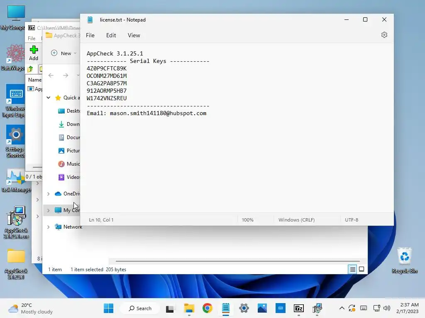Select Pictures in Explorer sidebar

point(69,151)
